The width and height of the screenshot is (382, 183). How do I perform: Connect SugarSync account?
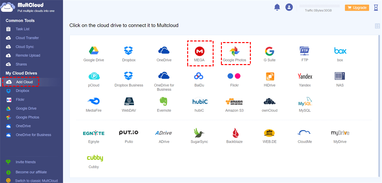[x=199, y=135]
